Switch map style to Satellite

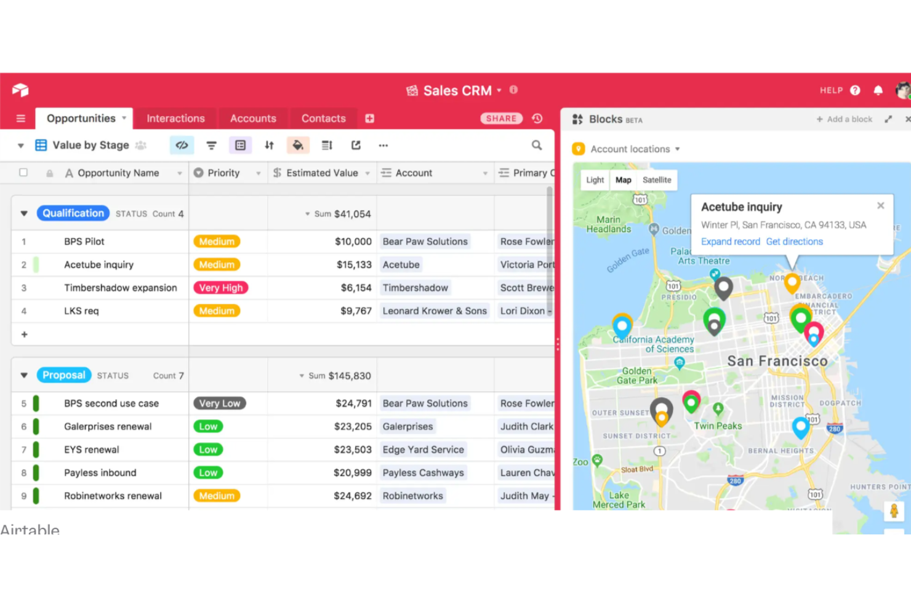click(x=657, y=180)
